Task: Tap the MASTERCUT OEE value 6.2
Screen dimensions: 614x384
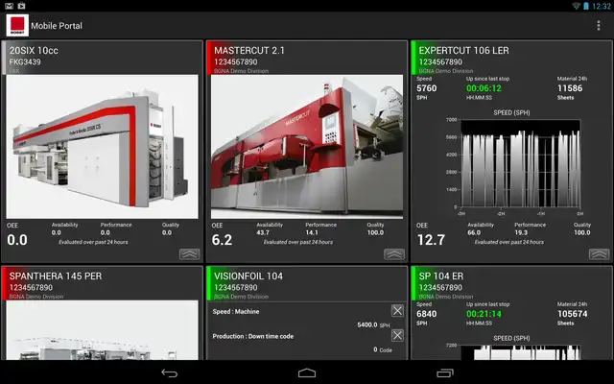Action: click(x=222, y=240)
